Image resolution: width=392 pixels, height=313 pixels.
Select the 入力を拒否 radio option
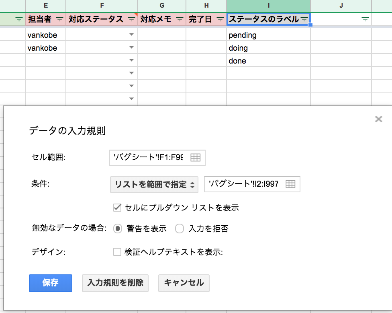180,229
